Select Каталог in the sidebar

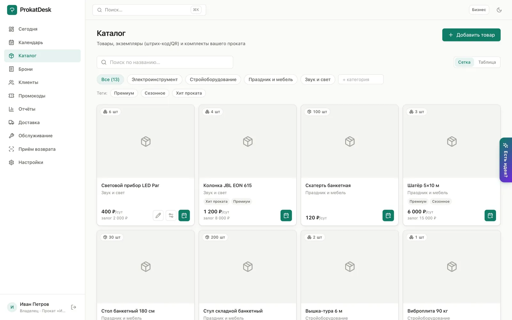[42, 56]
